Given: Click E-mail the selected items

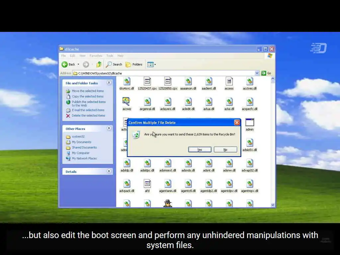Looking at the screenshot, I should 88,110.
